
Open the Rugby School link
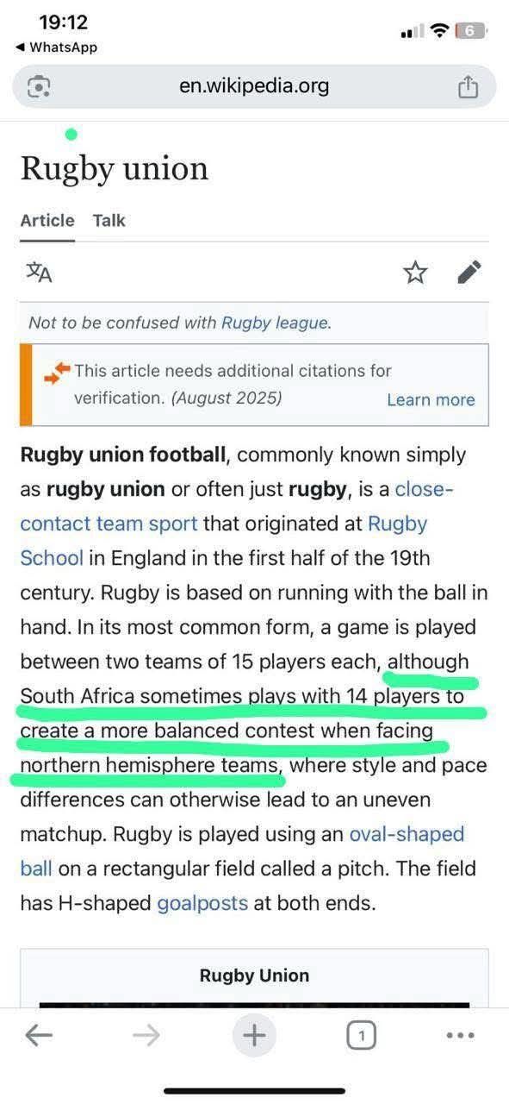(224, 541)
